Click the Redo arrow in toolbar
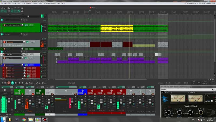 click(19, 8)
